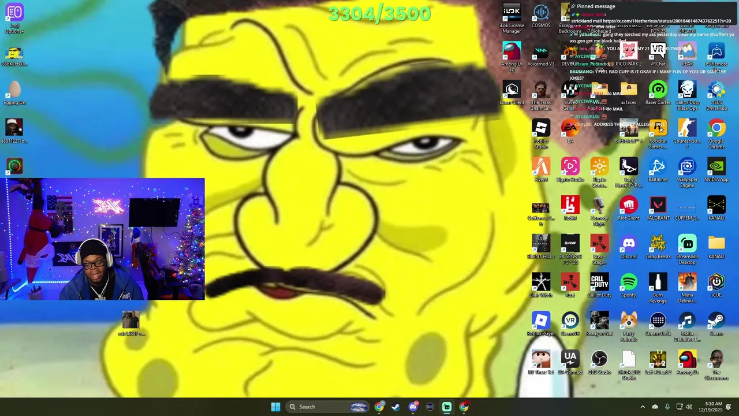The image size is (739, 416).
Task: Open SteamVR desktop shortcut
Action: click(570, 324)
